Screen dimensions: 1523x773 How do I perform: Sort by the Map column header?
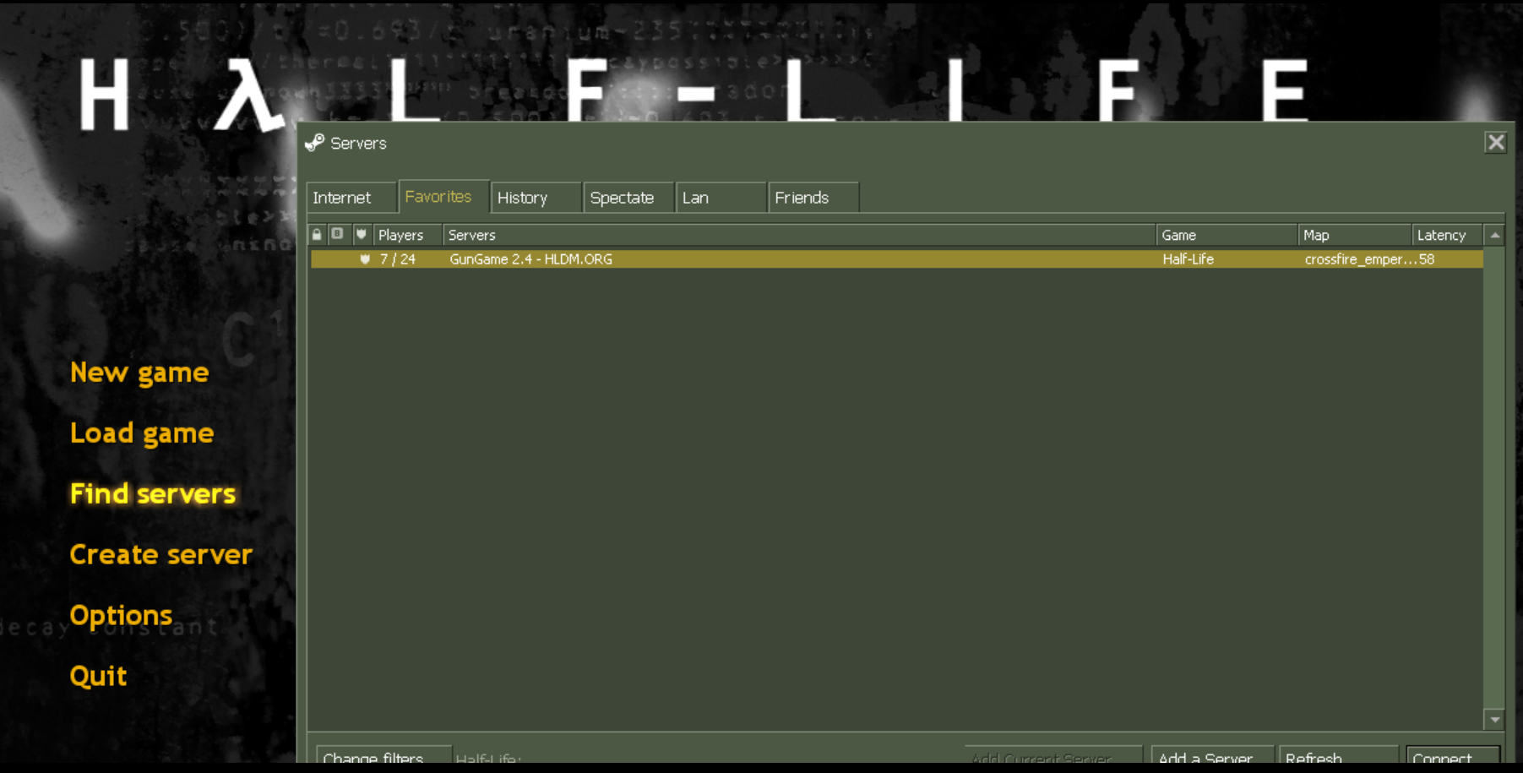(x=1355, y=235)
